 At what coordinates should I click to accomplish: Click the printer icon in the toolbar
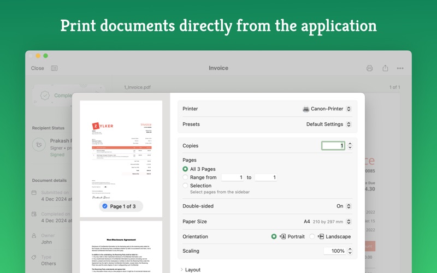click(370, 68)
